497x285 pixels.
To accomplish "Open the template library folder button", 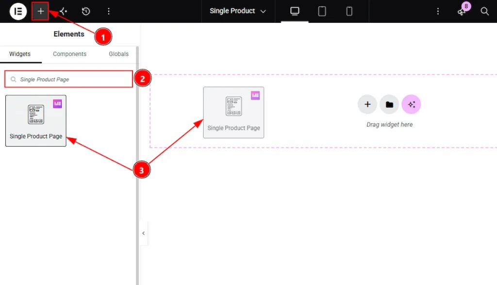I will (389, 104).
